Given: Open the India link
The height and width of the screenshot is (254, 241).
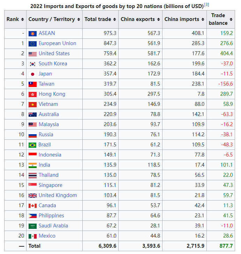Looking at the screenshot, I should [x=44, y=165].
